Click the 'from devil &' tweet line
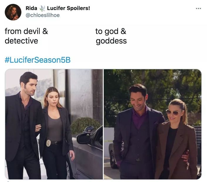This screenshot has height=182, width=207. [x=26, y=31]
